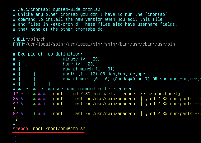Click 'day of month (1 - 31)' comment
Screen dimensions: 201x143
pos(89,69)
